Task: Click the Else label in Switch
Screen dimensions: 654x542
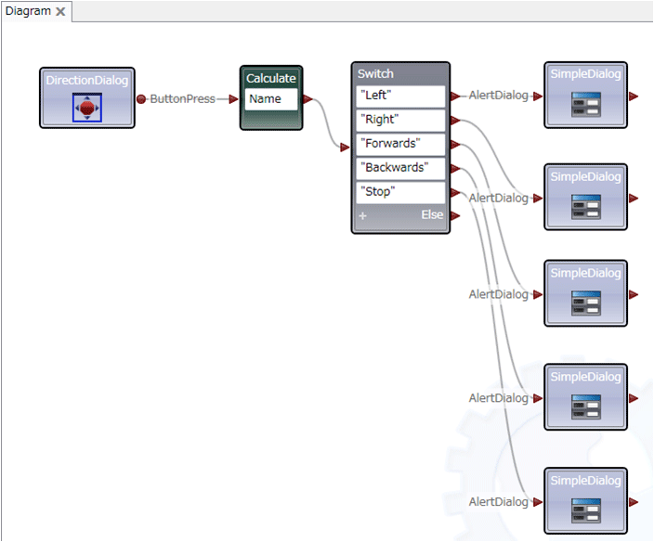Action: [432, 215]
